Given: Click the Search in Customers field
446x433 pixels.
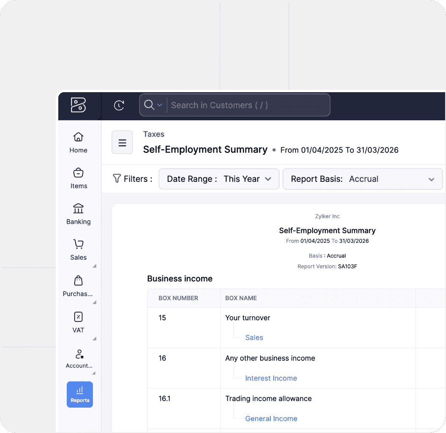Looking at the screenshot, I should [x=247, y=105].
